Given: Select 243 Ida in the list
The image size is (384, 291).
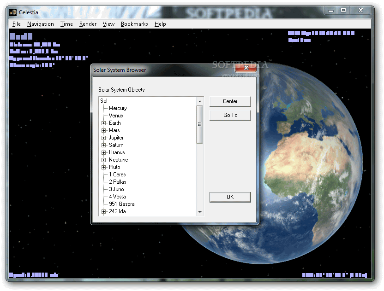Looking at the screenshot, I should pos(117,211).
